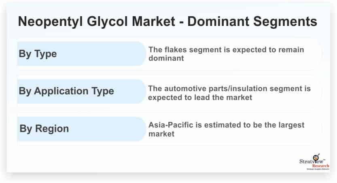This screenshot has height=183, width=337.
Task: Click the flakes segment description text
Action: tap(226, 54)
